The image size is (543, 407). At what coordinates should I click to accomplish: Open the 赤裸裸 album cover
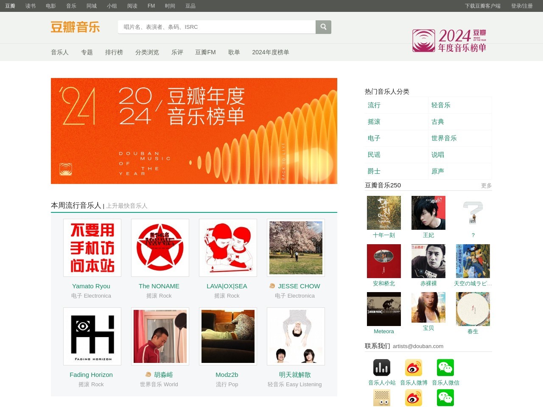pyautogui.click(x=428, y=261)
